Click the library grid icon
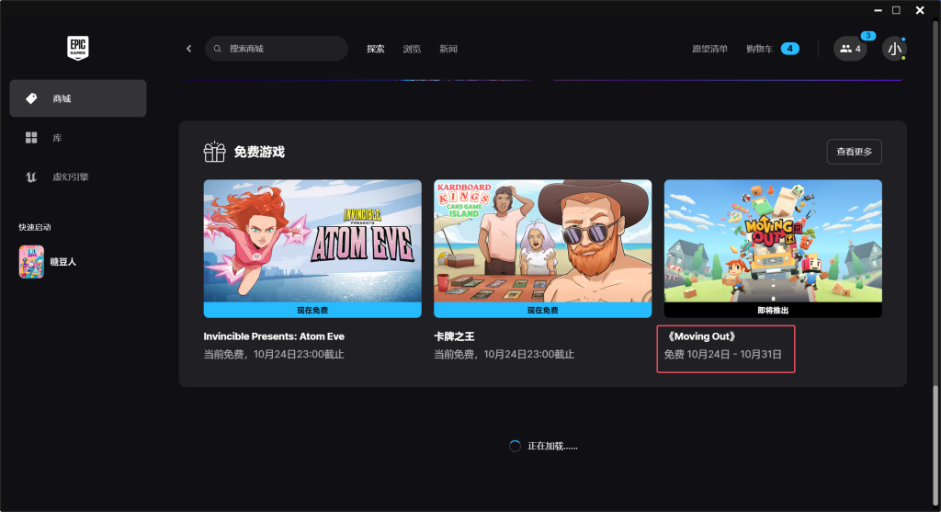 click(x=31, y=138)
